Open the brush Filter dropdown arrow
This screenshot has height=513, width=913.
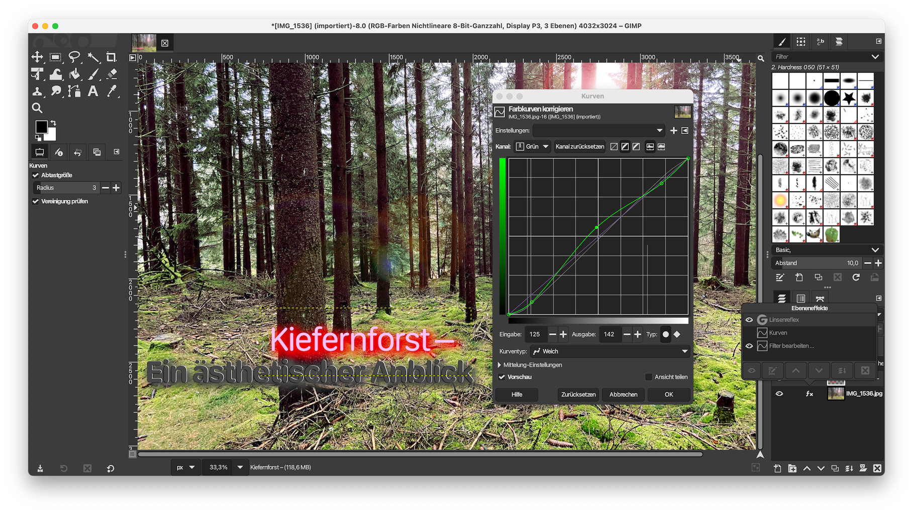pyautogui.click(x=875, y=57)
